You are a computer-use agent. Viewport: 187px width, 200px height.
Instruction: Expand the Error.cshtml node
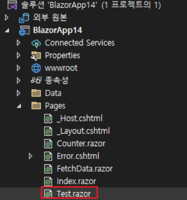(x=30, y=156)
